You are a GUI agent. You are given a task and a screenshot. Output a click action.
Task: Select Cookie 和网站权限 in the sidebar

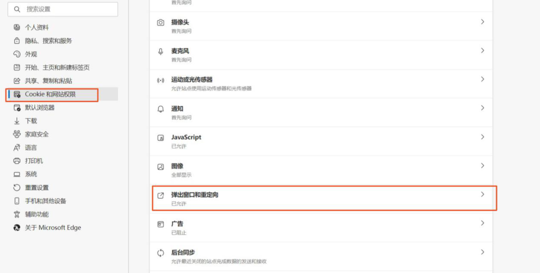pyautogui.click(x=50, y=94)
